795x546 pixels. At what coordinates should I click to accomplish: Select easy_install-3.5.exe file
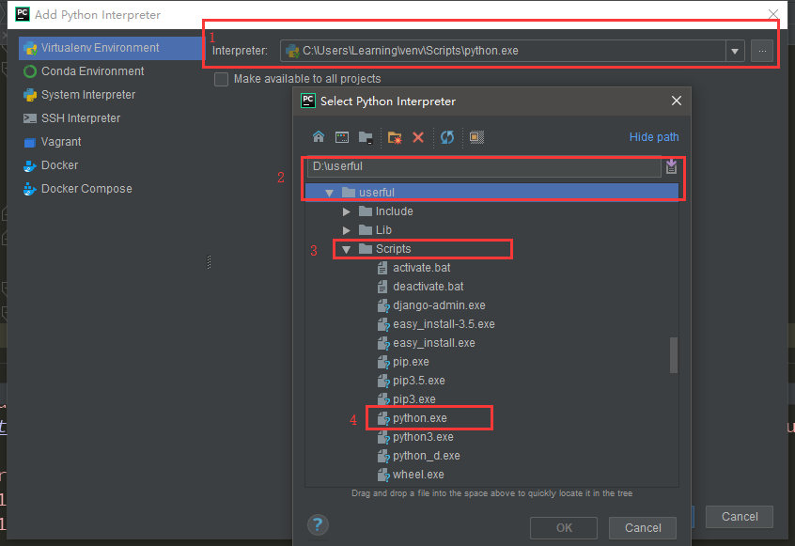(x=444, y=324)
